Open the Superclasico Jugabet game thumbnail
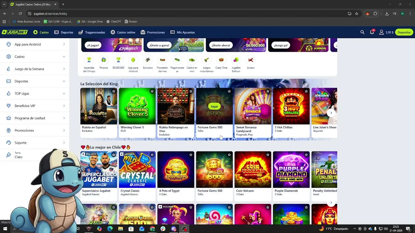Screen dimensions: 415x233 pos(99,170)
